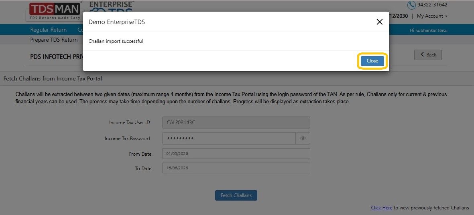Click the PDS INFOTECH company name heading
474x215 pixels.
tap(57, 57)
